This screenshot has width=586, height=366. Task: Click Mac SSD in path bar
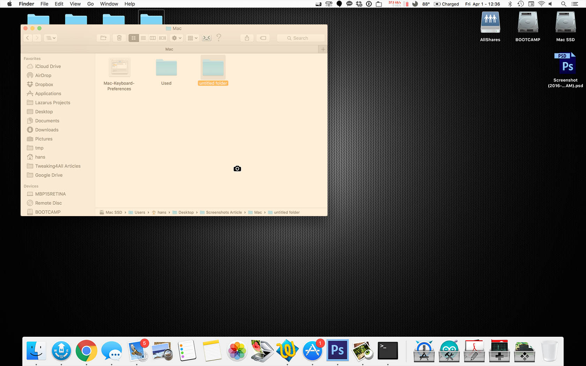[x=111, y=212]
